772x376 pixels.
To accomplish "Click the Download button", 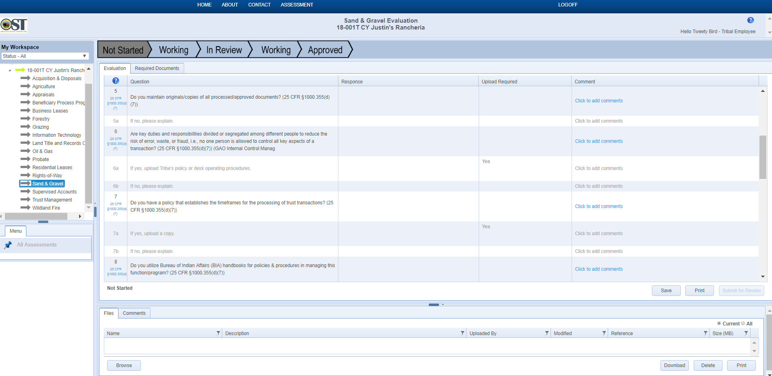I will pyautogui.click(x=675, y=365).
